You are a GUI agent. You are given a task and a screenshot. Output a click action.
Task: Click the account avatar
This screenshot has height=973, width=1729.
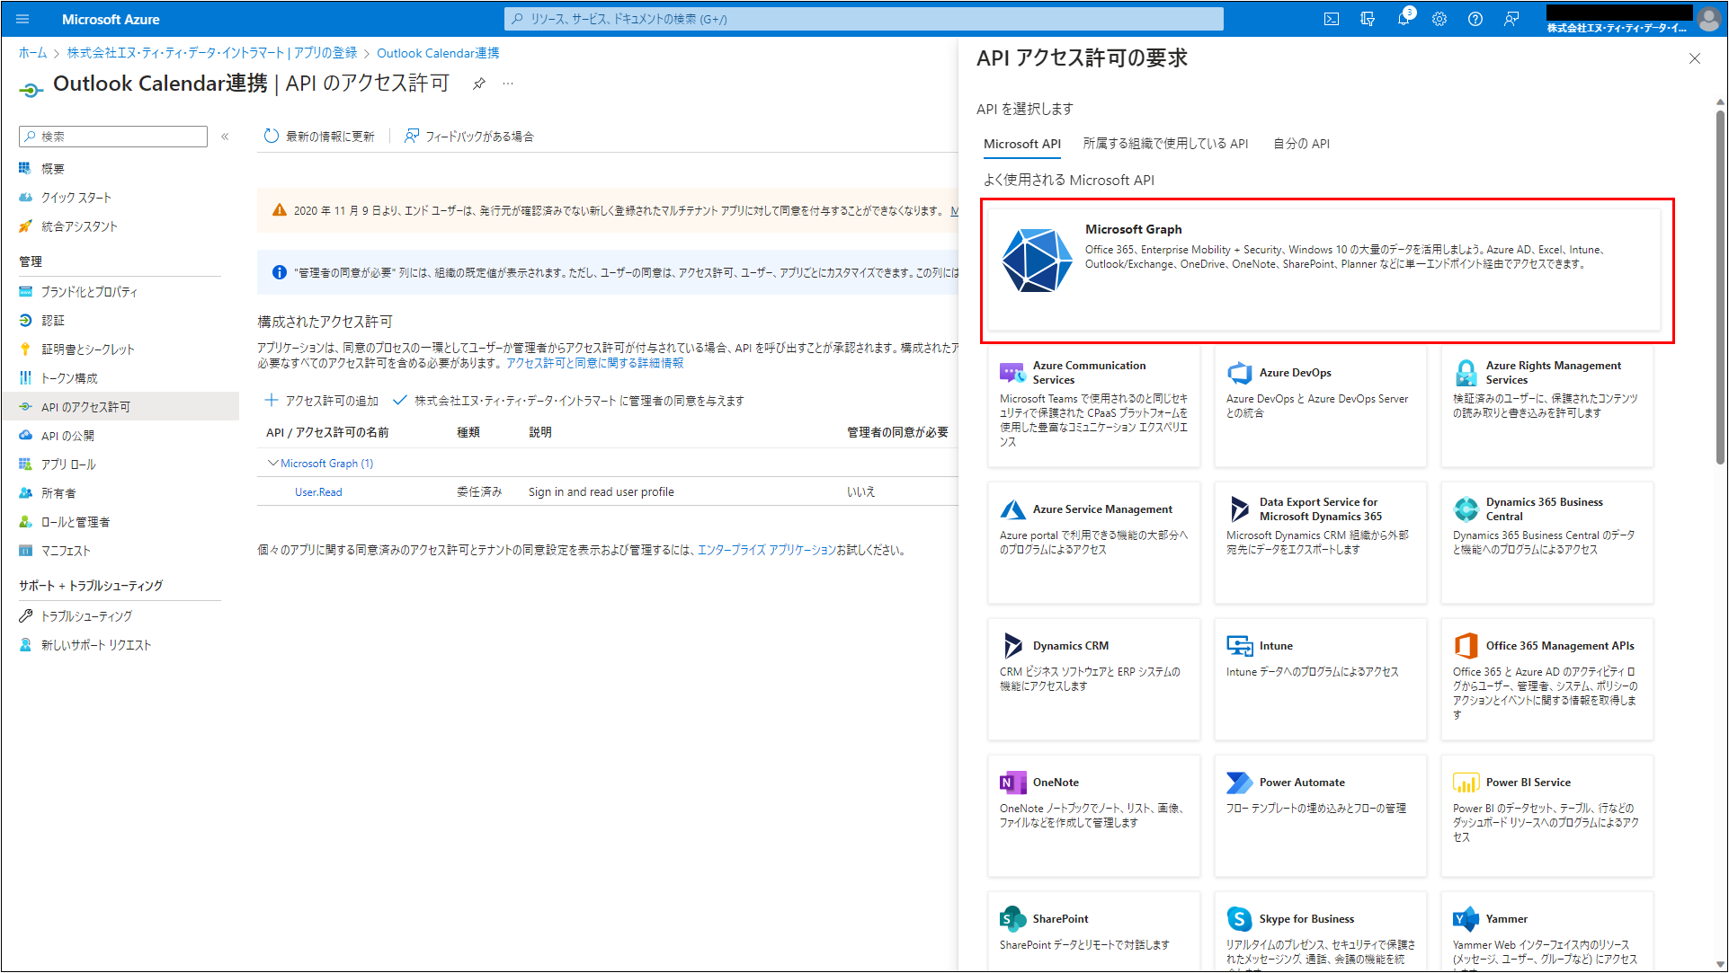[1708, 18]
